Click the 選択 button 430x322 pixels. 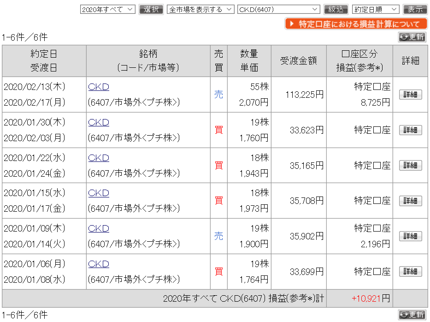coord(151,9)
